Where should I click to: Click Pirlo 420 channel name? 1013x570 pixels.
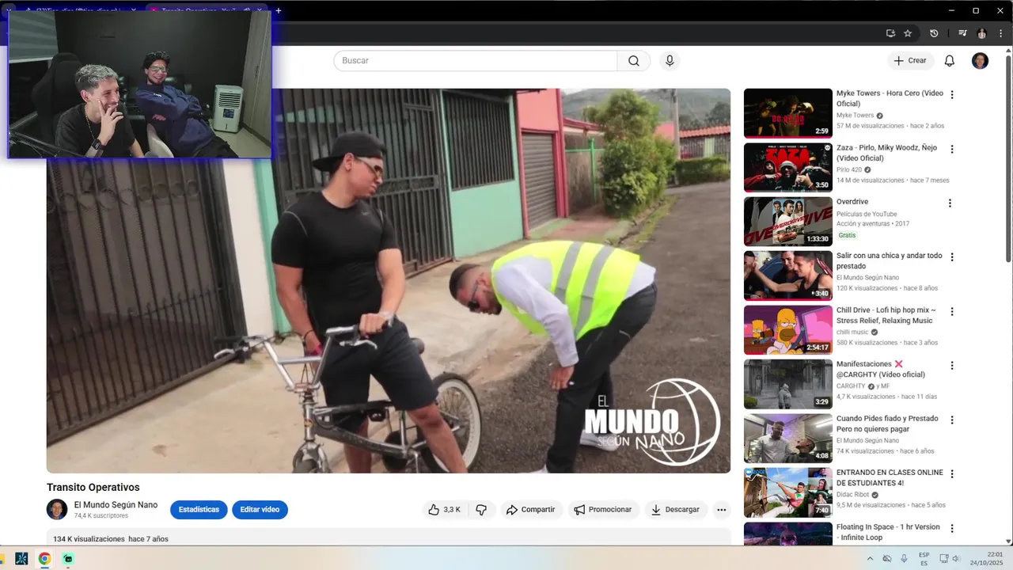849,169
